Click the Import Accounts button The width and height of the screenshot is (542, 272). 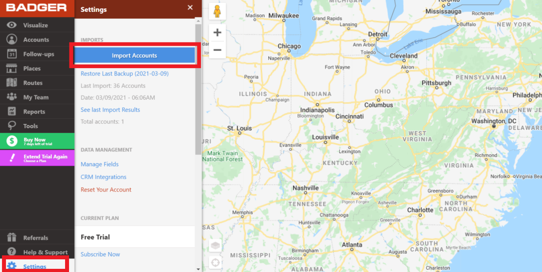pos(135,55)
